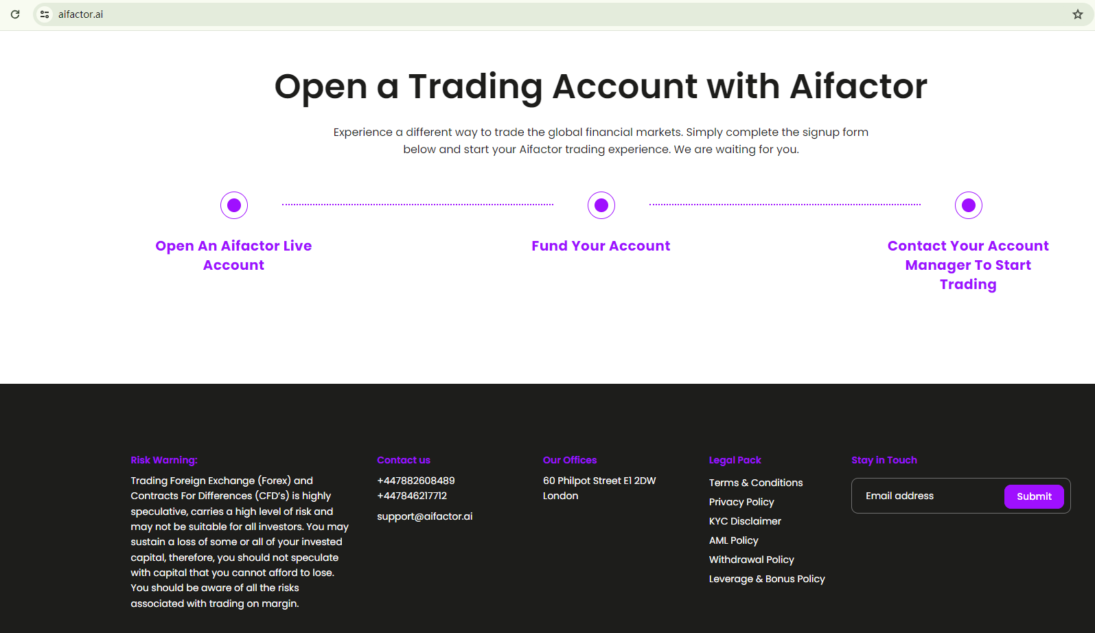Call the +447882608489 phone number
The height and width of the screenshot is (633, 1095).
tap(416, 481)
